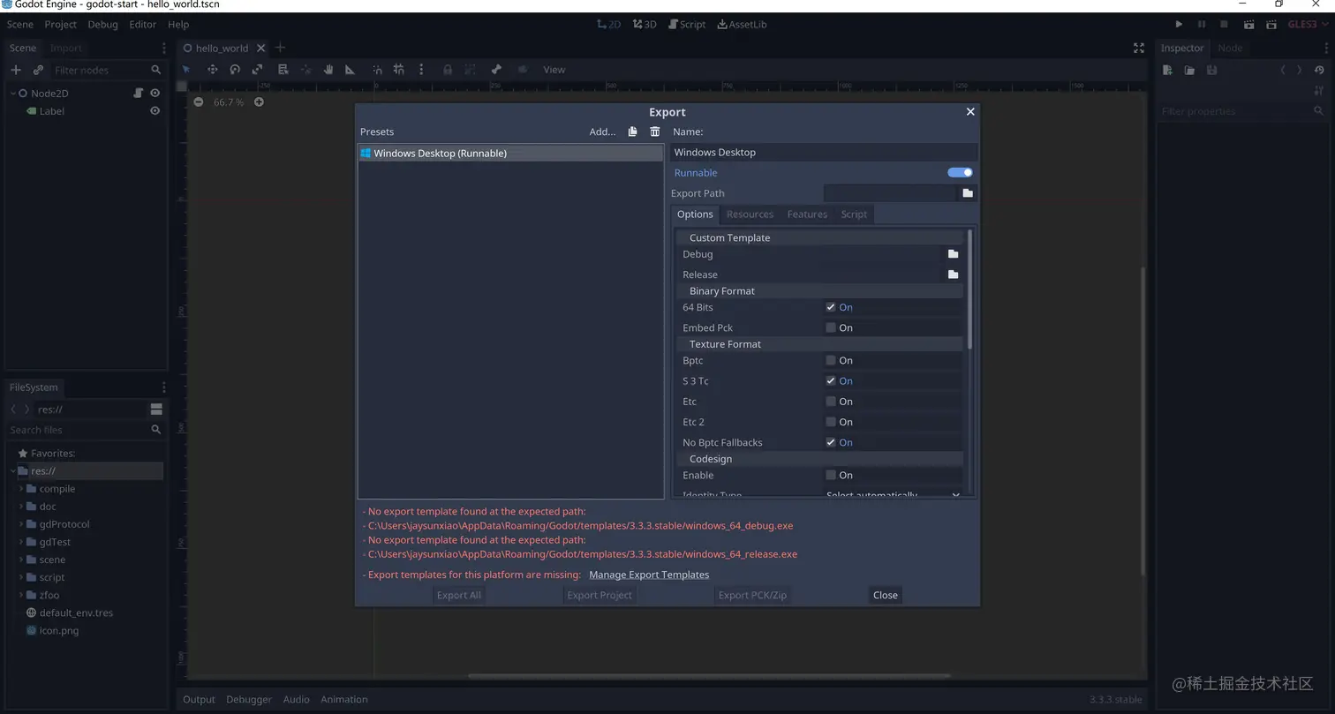Image resolution: width=1335 pixels, height=714 pixels.
Task: Open the Output bottom panel
Action: click(x=199, y=699)
